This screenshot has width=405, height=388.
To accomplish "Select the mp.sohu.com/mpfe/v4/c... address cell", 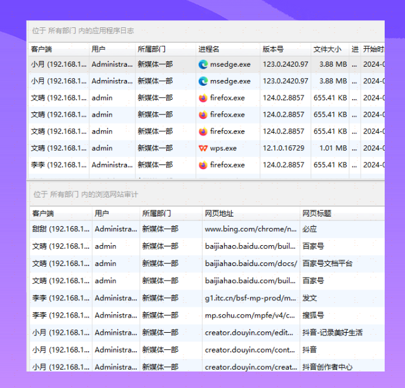I will [x=251, y=316].
